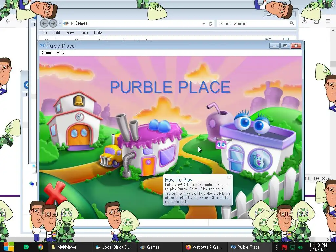Open Tools menu in the Games explorer window

(x=84, y=32)
